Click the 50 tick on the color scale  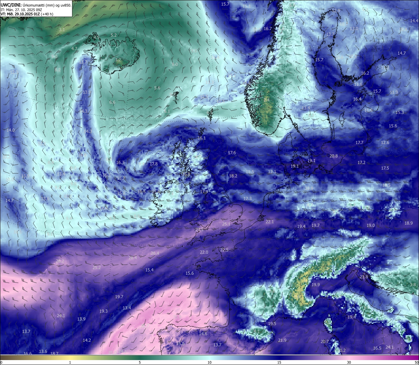coord(416,362)
